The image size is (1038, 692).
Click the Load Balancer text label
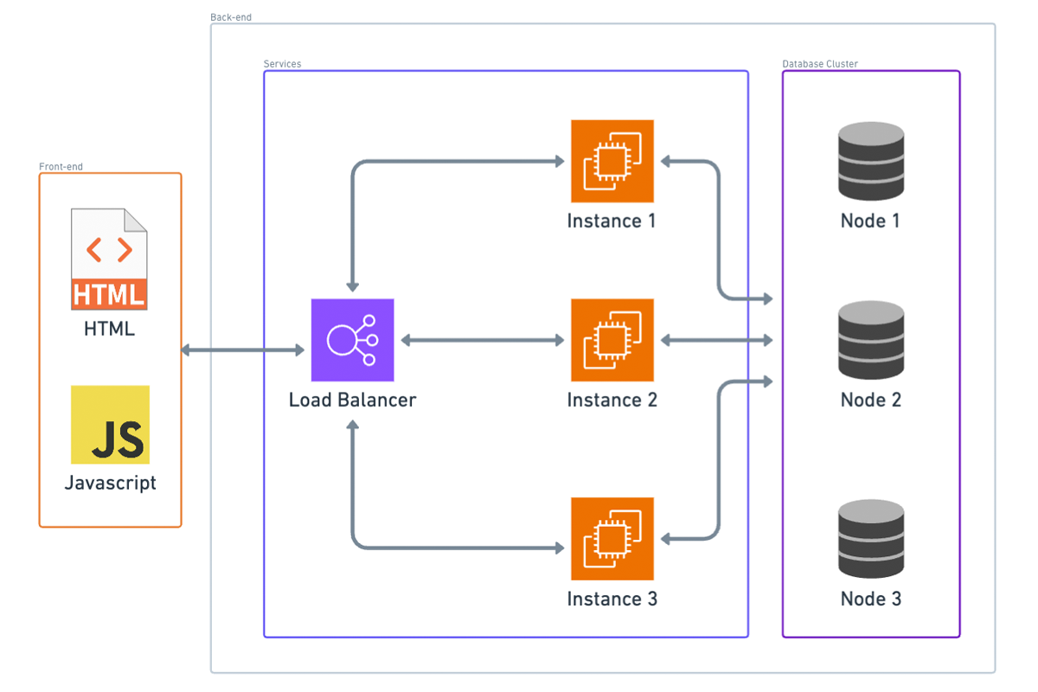coord(352,400)
